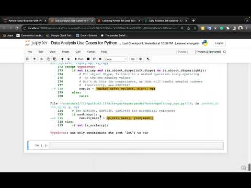Click the TypeError message text
Screen dimensions: 251x188
(99, 133)
